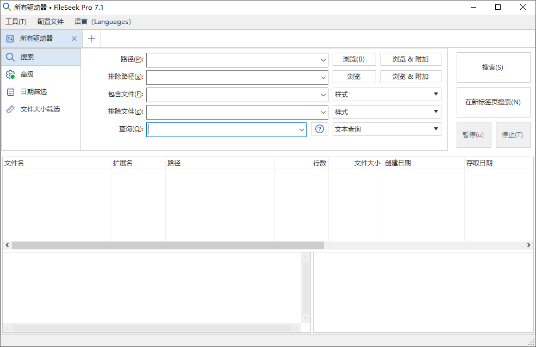Open the 样式 dropdown for 排除文件
The height and width of the screenshot is (347, 536).
point(387,112)
